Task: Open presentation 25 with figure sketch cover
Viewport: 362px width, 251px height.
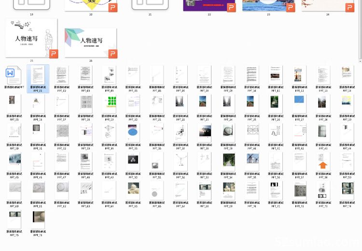Action: [32, 38]
